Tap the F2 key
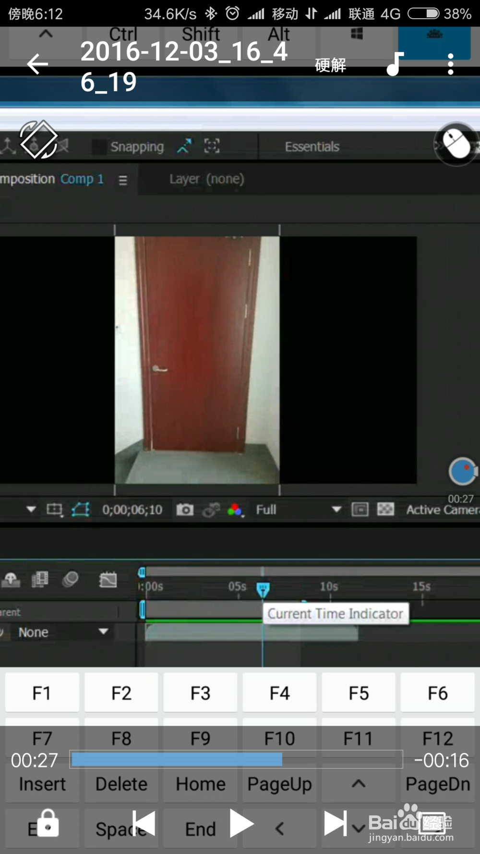 [121, 693]
